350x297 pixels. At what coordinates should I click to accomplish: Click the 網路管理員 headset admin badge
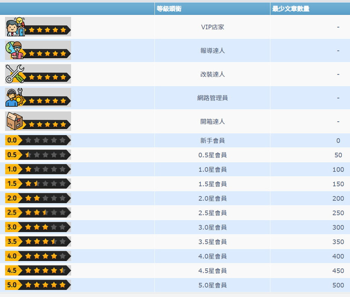pos(38,98)
